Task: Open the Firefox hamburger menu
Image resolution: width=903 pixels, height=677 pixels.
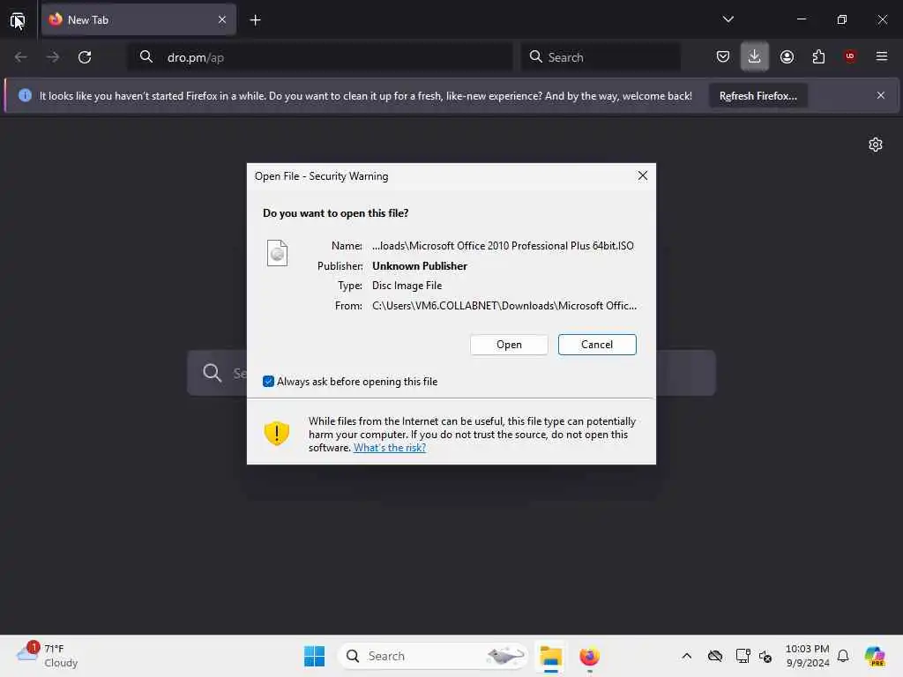Action: click(881, 56)
